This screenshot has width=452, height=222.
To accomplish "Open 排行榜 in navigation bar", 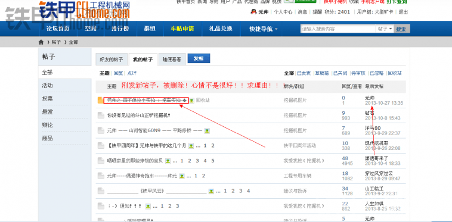I will point(120,29).
